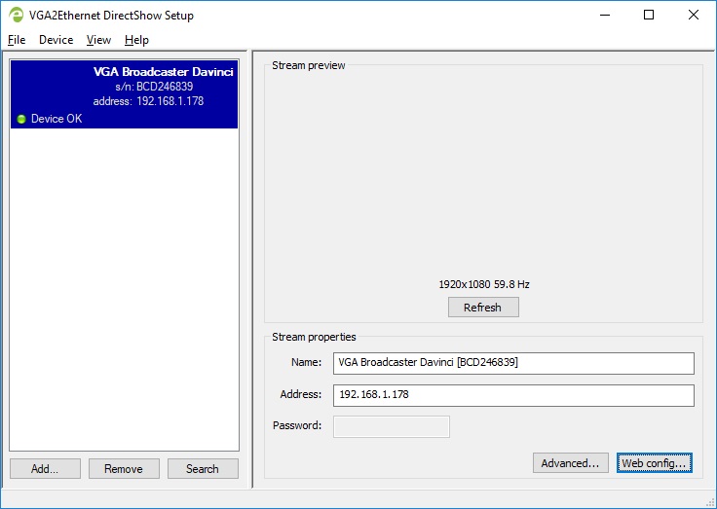Click the Address: field label
The width and height of the screenshot is (717, 509).
point(300,394)
